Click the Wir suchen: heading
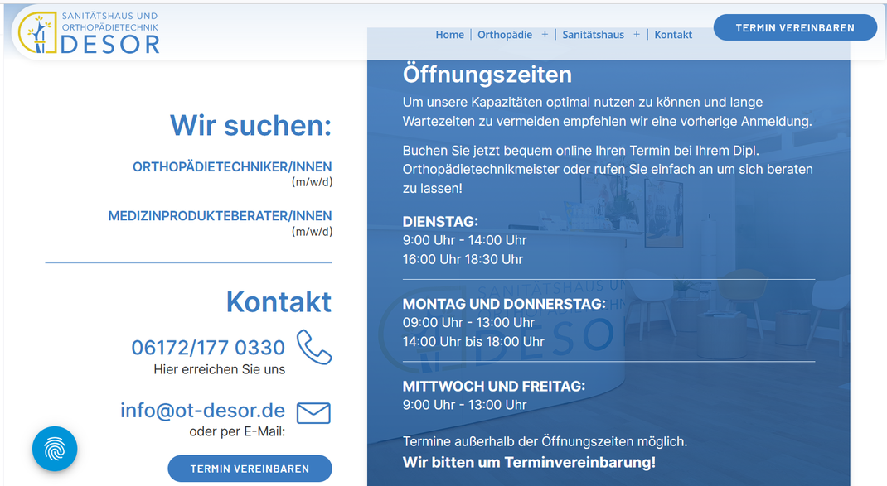 coord(250,126)
